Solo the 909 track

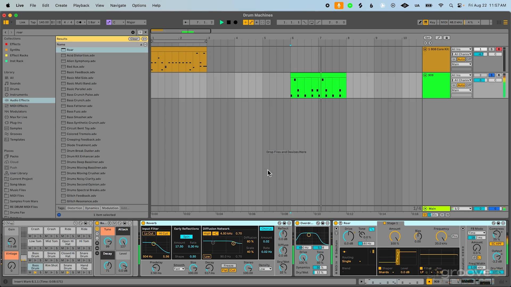[492, 75]
